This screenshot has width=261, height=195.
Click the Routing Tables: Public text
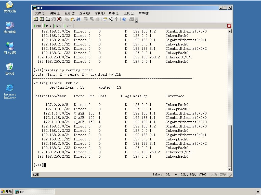[56, 83]
